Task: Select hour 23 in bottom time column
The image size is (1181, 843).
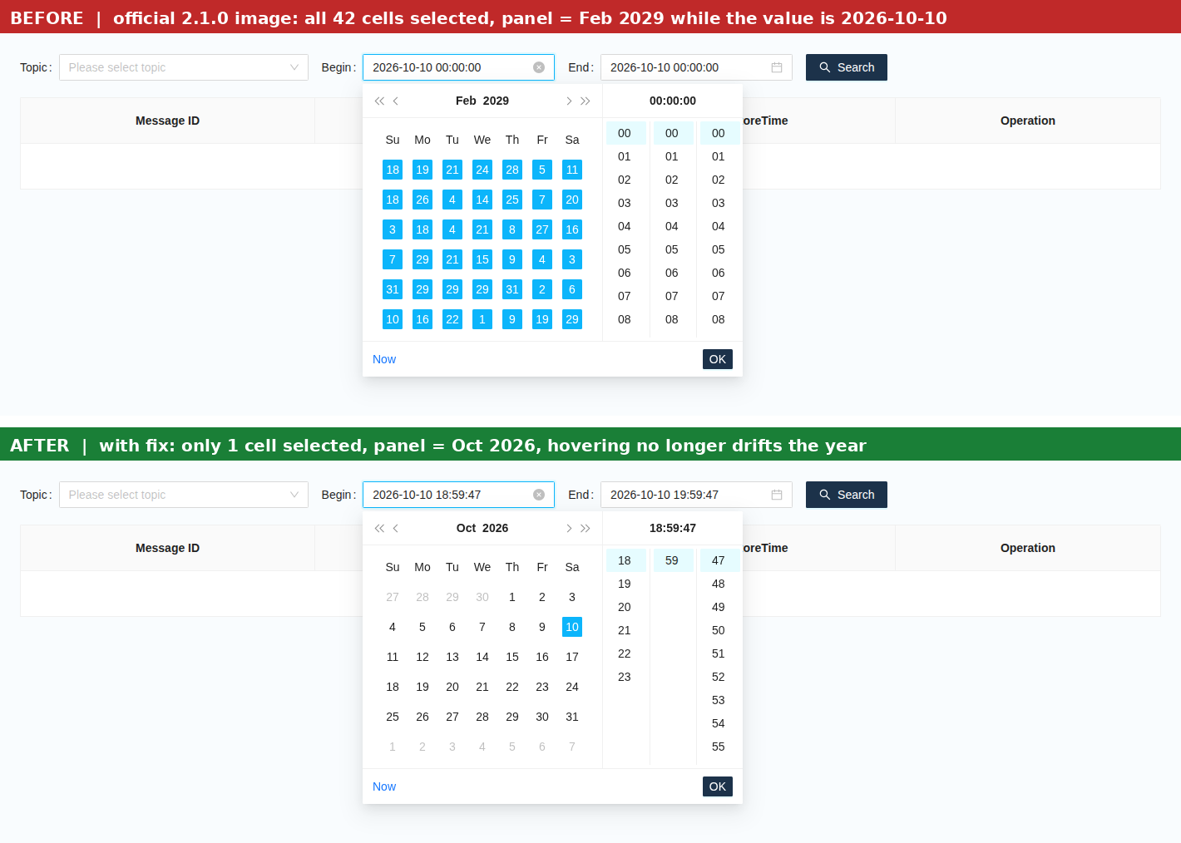Action: pos(625,677)
